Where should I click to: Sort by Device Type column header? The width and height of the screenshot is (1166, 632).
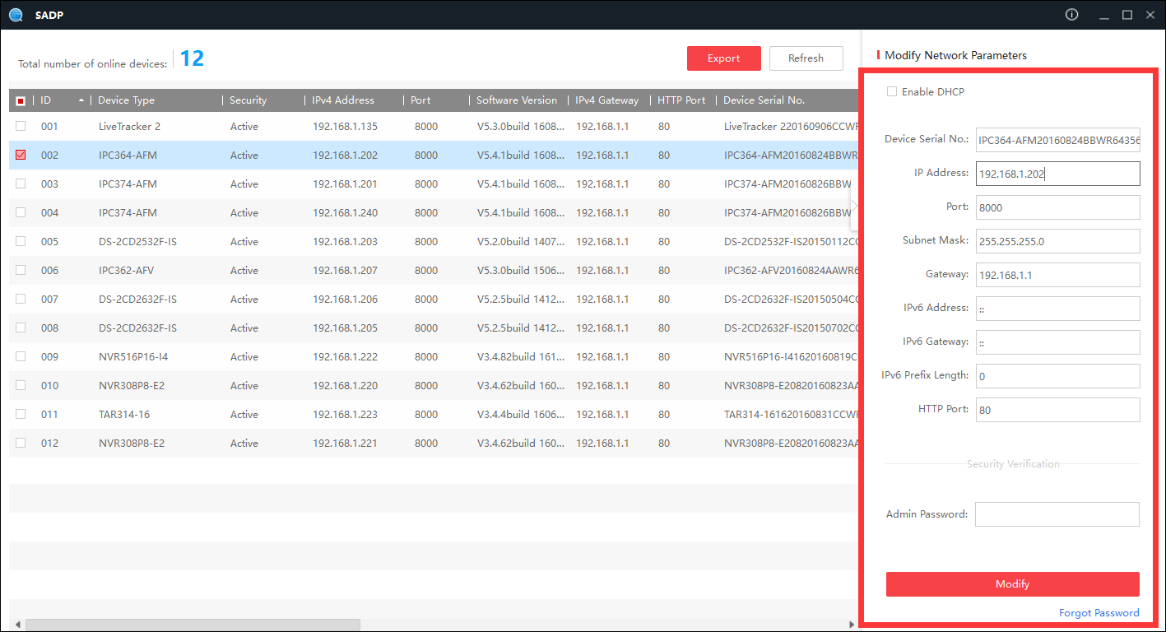click(156, 100)
